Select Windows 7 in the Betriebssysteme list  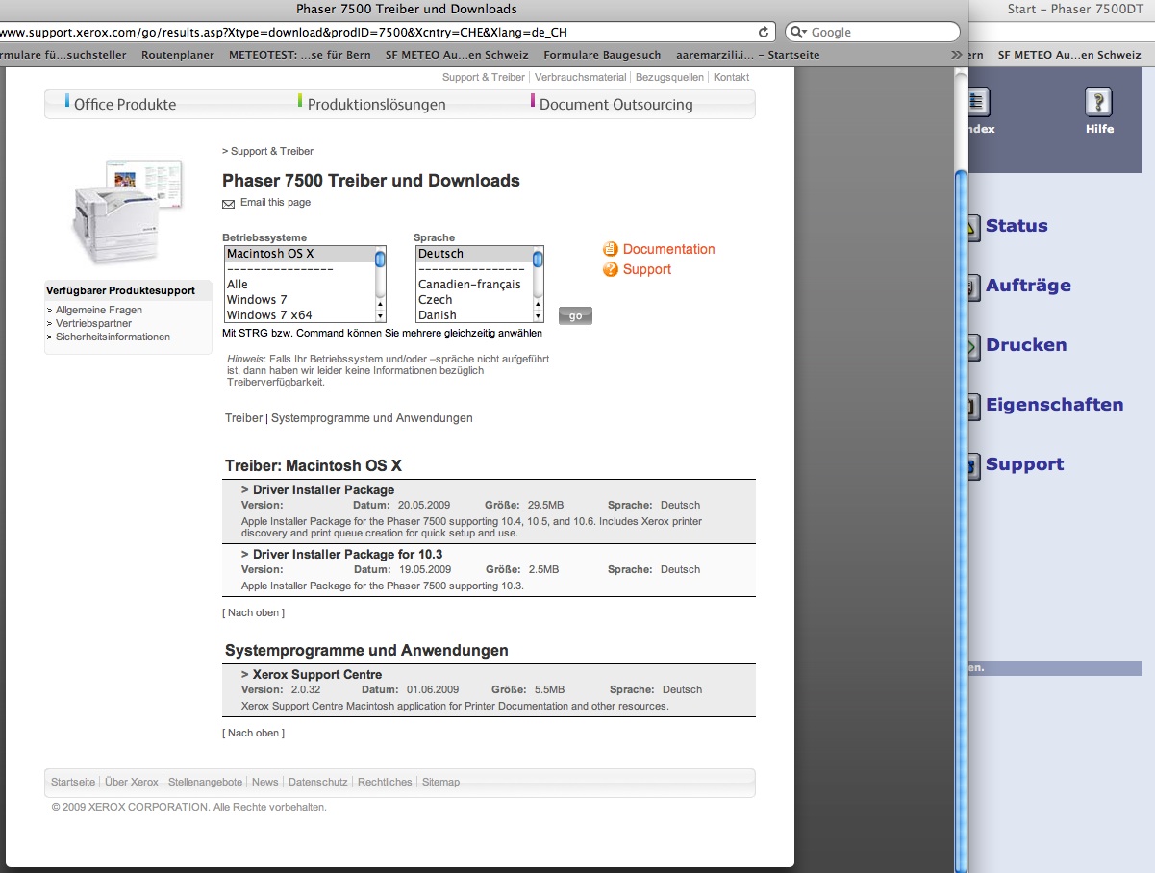(257, 300)
